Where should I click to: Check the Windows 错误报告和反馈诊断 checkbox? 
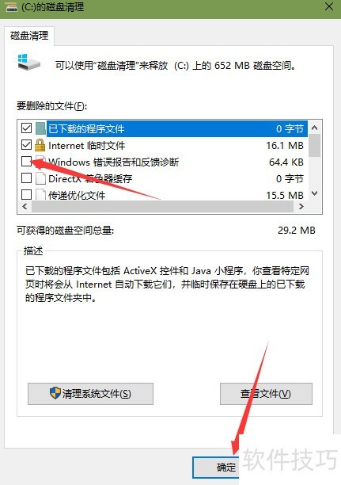(x=26, y=161)
